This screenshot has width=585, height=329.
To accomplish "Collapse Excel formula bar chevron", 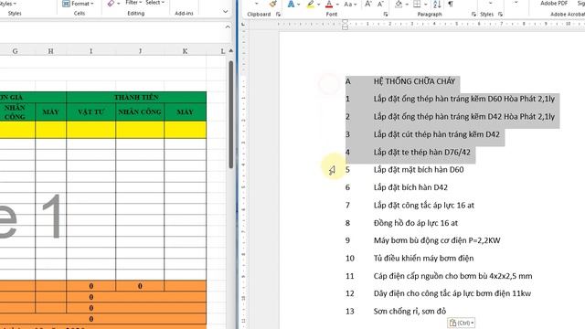I will tap(228, 27).
